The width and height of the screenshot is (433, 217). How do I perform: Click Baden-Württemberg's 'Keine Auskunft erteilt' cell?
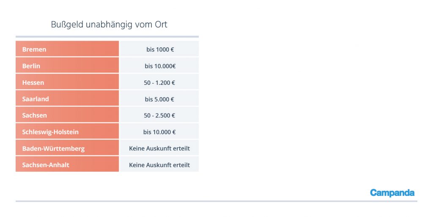coord(159,148)
